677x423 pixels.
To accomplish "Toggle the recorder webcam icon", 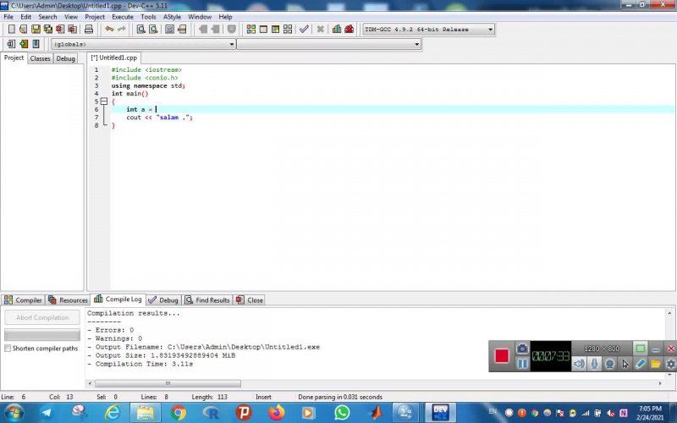I will pos(609,364).
